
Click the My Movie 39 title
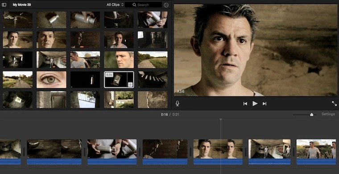[x=22, y=5]
